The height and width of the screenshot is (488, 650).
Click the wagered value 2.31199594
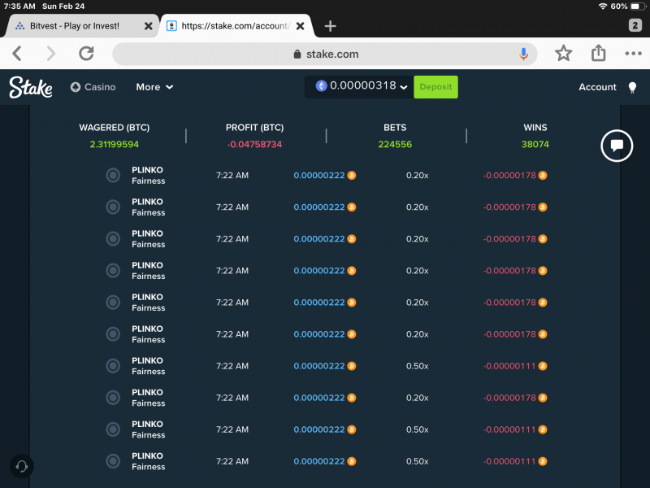(x=115, y=145)
